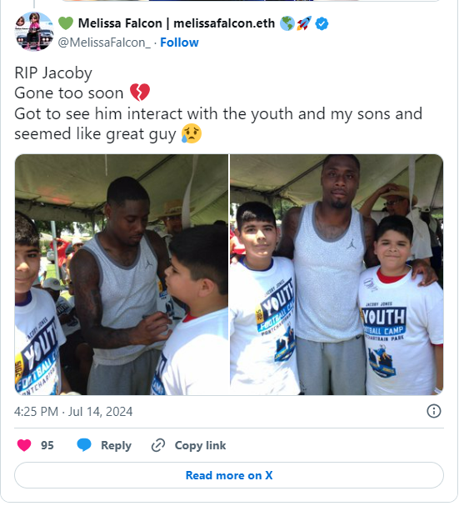Select the Read more on X button
The height and width of the screenshot is (506, 459).
pyautogui.click(x=229, y=475)
